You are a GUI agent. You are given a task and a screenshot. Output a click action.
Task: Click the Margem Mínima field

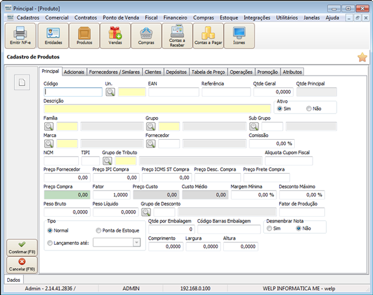(254, 195)
